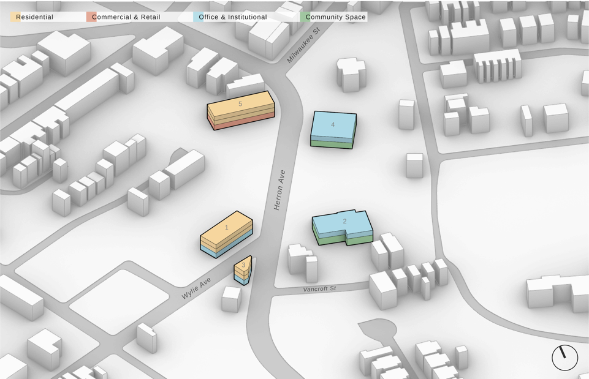Screen dimensions: 589x379
Task: Click the Commercial & Retail legend swatch
Action: click(91, 17)
